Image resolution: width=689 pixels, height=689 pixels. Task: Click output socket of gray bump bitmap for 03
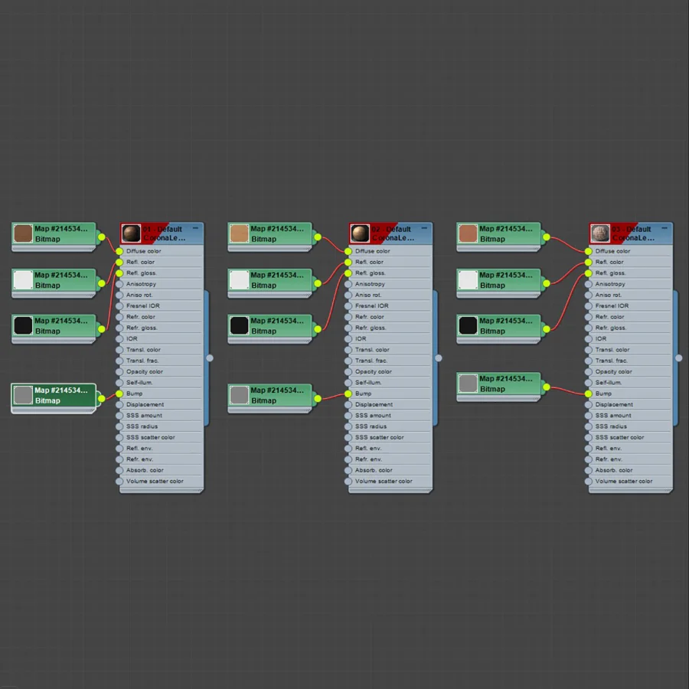point(546,387)
